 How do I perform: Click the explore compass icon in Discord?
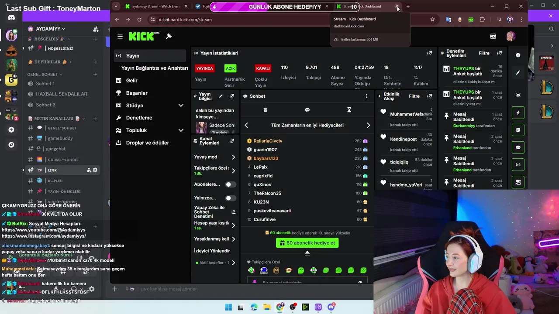pyautogui.click(x=11, y=145)
